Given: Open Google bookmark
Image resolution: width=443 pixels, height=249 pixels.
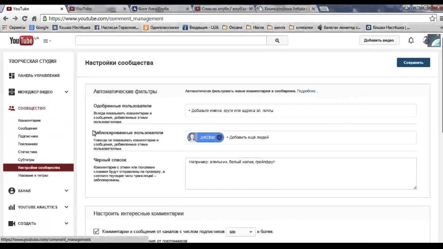Looking at the screenshot, I should [x=39, y=27].
